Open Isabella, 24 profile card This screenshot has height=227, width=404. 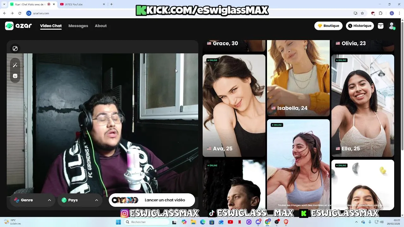[298, 78]
